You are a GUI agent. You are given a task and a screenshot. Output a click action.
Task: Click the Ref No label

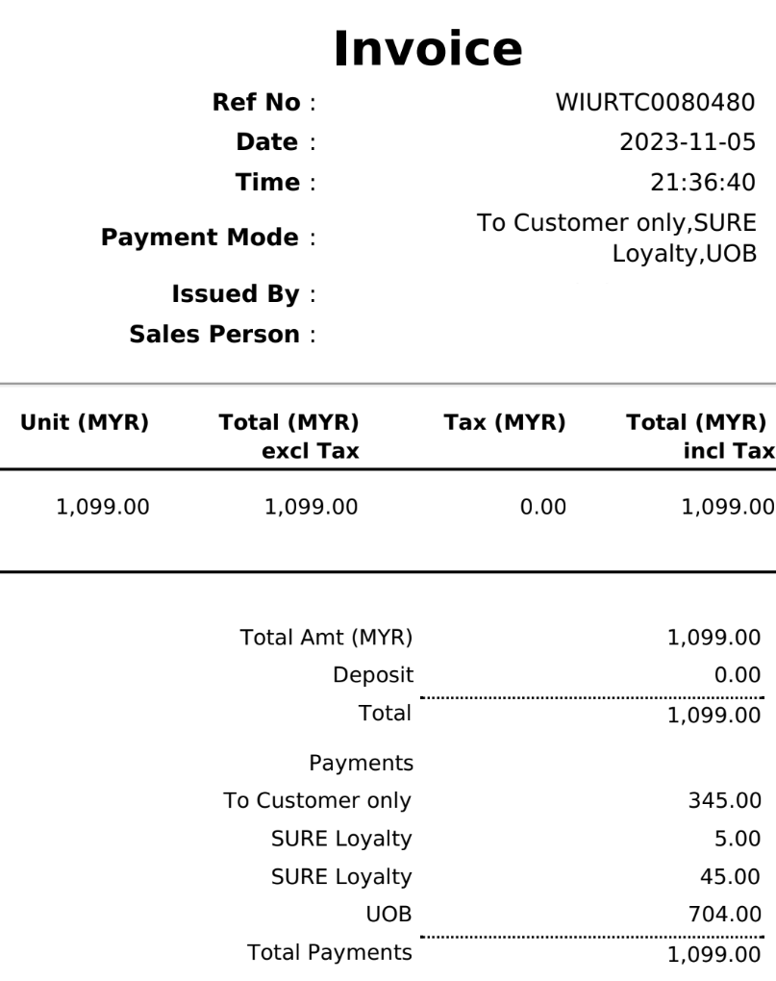coord(256,102)
